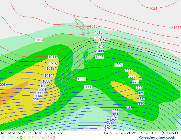Click the blue 976 isobar label
This screenshot has height=140, width=181.
coord(107,125)
